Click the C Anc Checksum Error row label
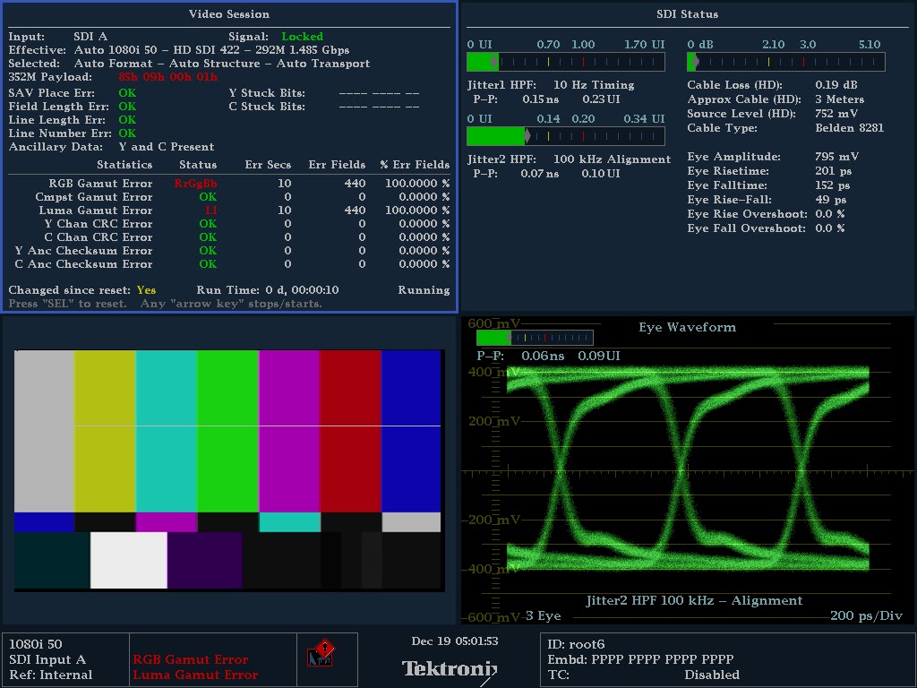The width and height of the screenshot is (917, 688). tap(83, 264)
